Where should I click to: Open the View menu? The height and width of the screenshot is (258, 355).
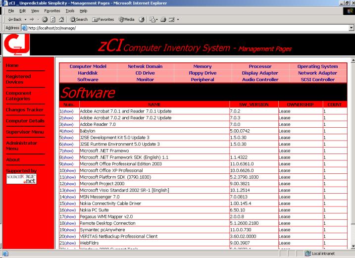pyautogui.click(x=35, y=11)
